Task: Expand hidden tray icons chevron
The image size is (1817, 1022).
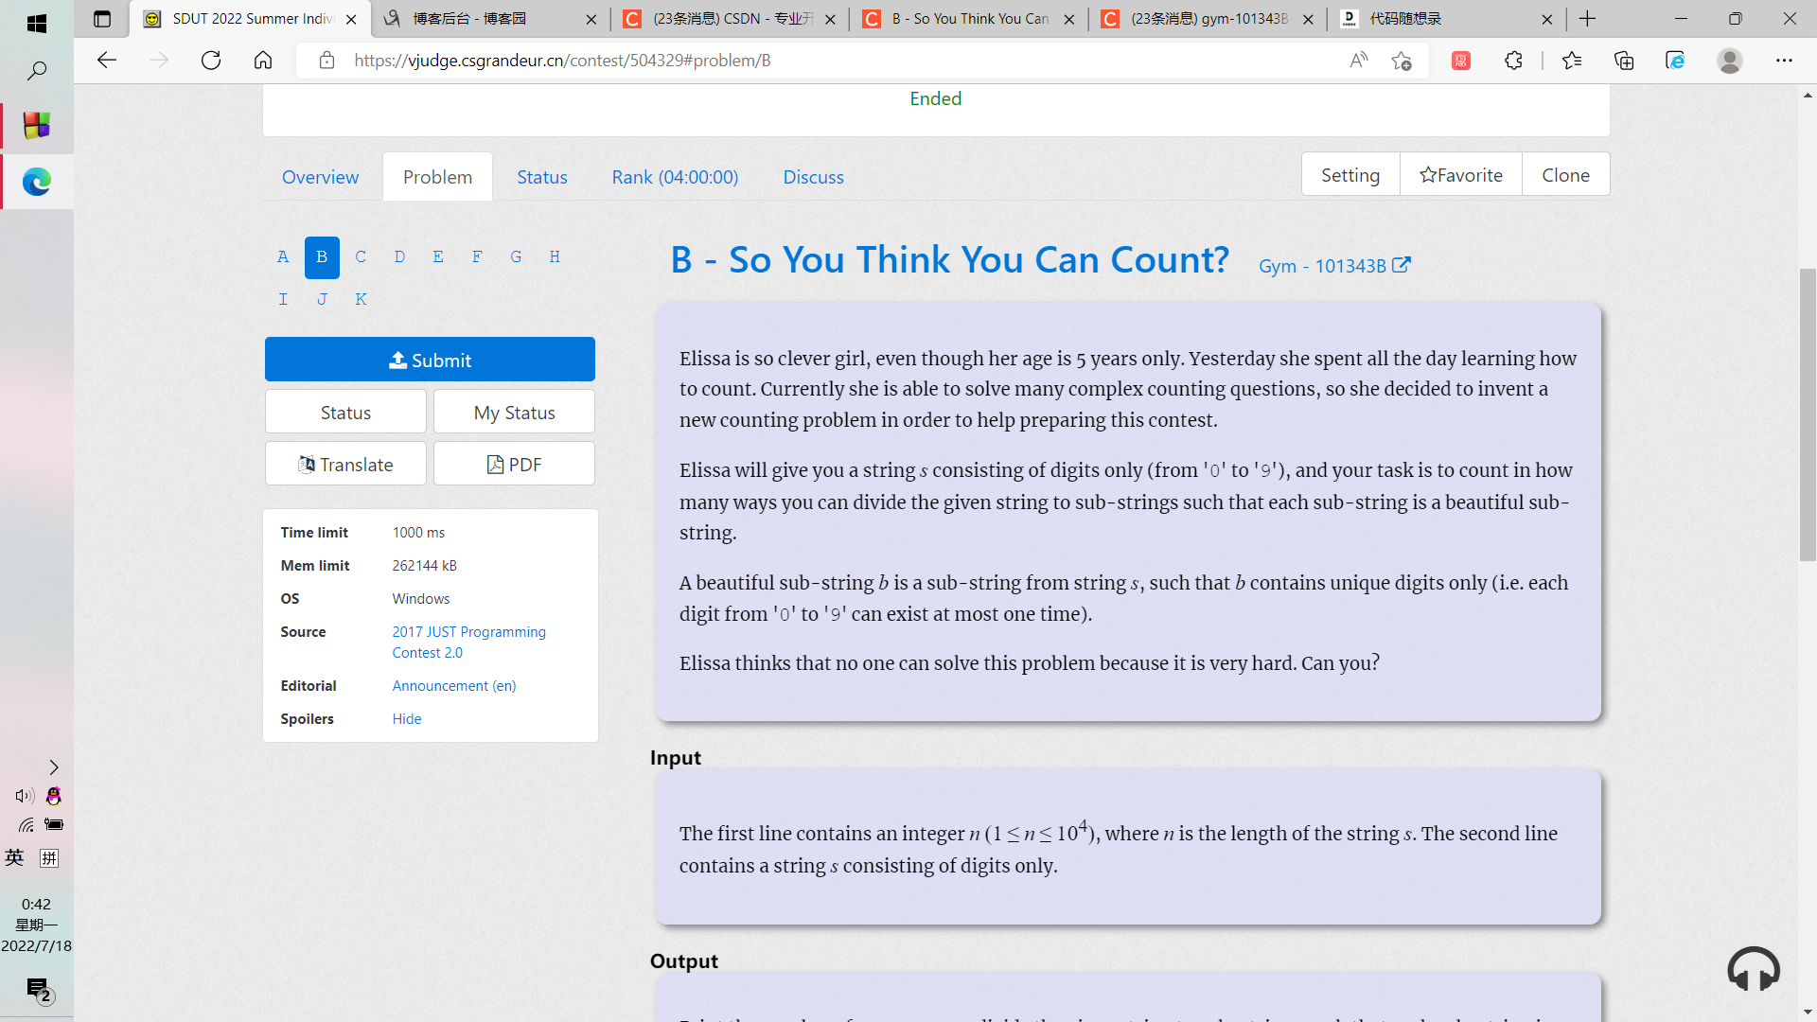Action: point(54,767)
